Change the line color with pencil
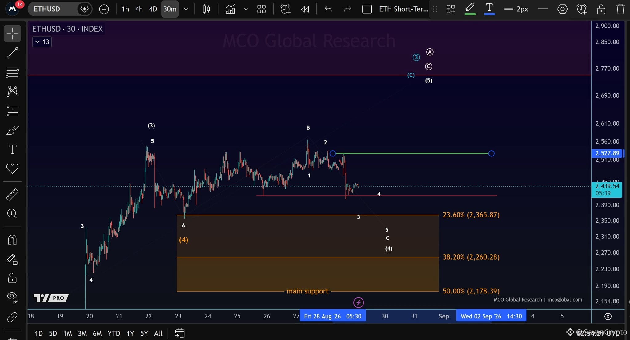This screenshot has width=630, height=340. (470, 9)
